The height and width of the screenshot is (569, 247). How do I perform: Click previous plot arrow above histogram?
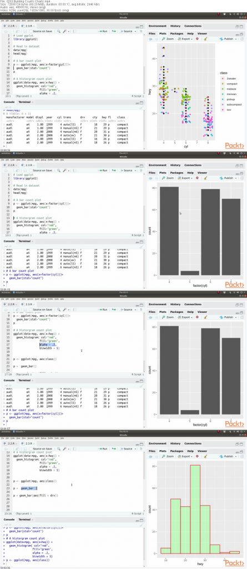pos(151,456)
